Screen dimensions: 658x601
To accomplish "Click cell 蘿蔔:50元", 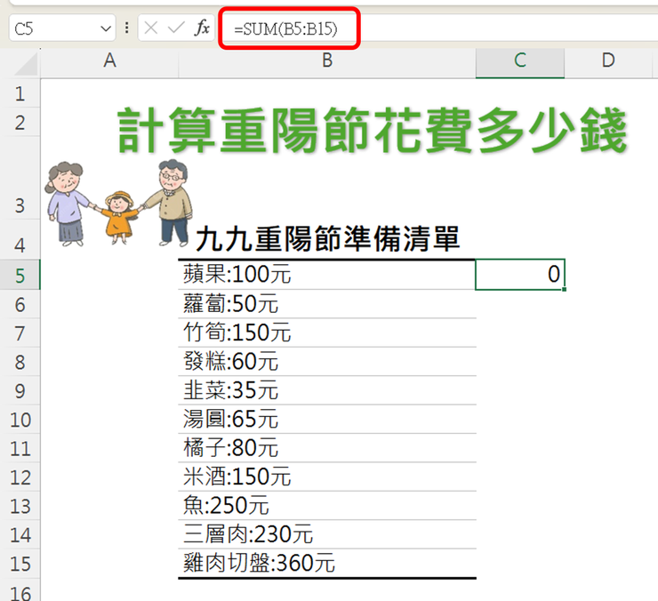I will coord(327,304).
